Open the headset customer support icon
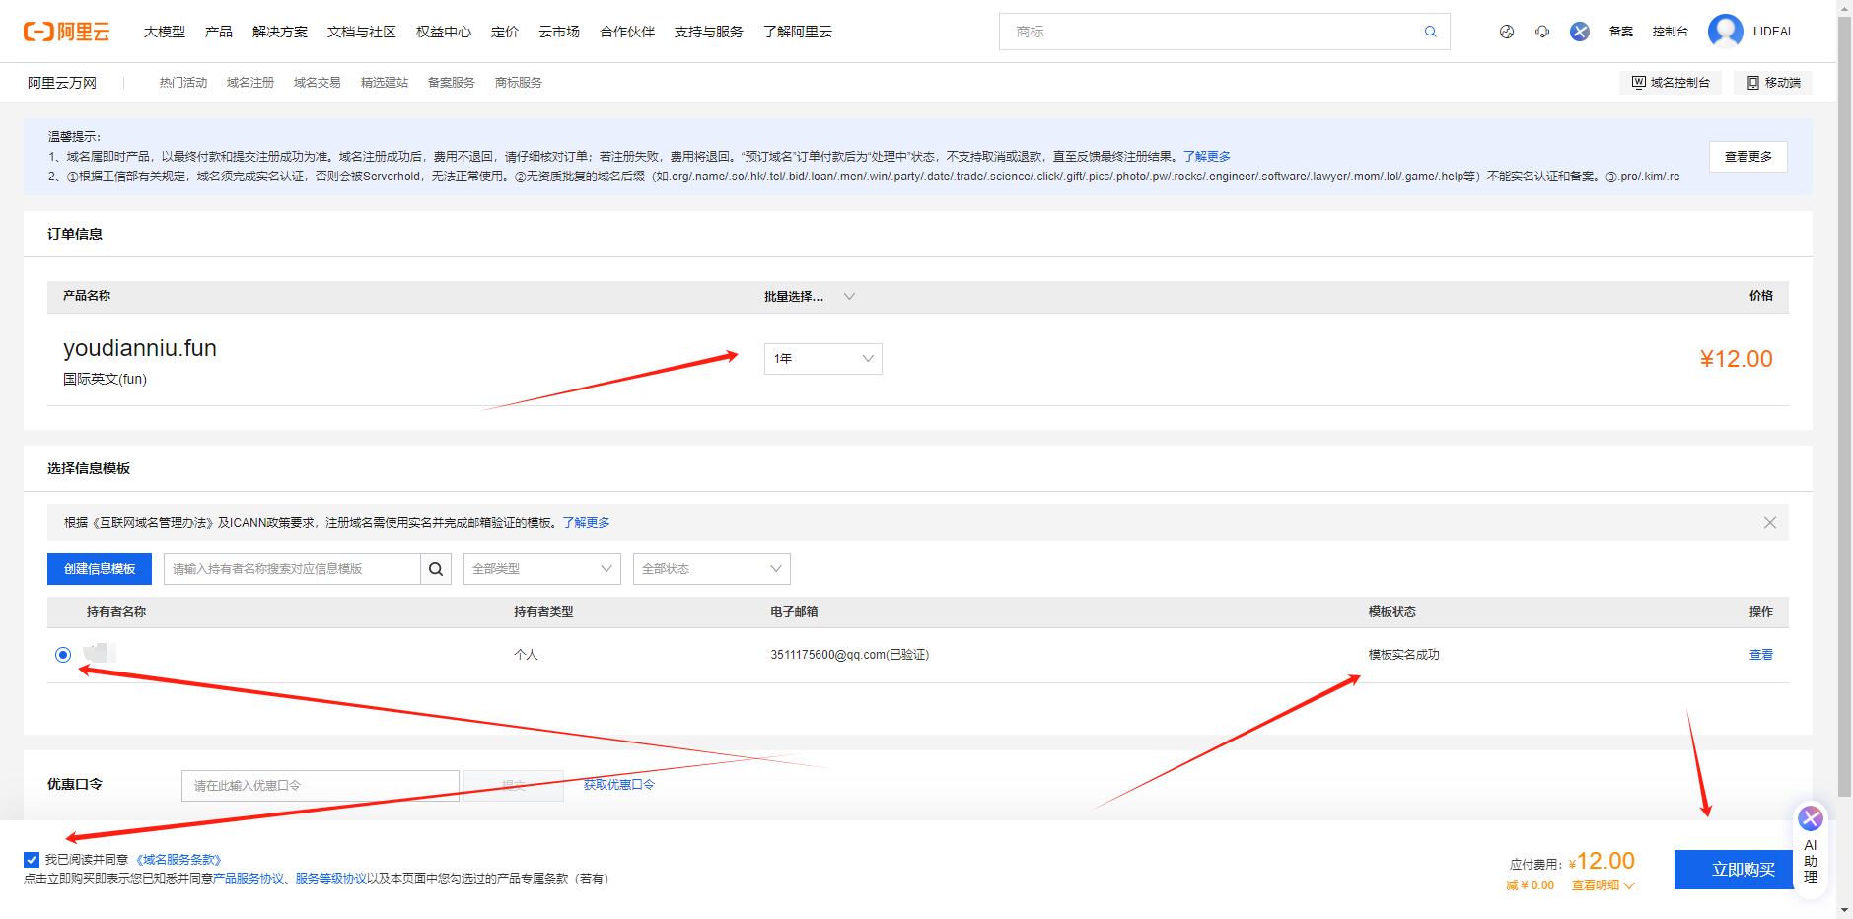Viewport: 1853px width, 919px height. click(x=1542, y=32)
